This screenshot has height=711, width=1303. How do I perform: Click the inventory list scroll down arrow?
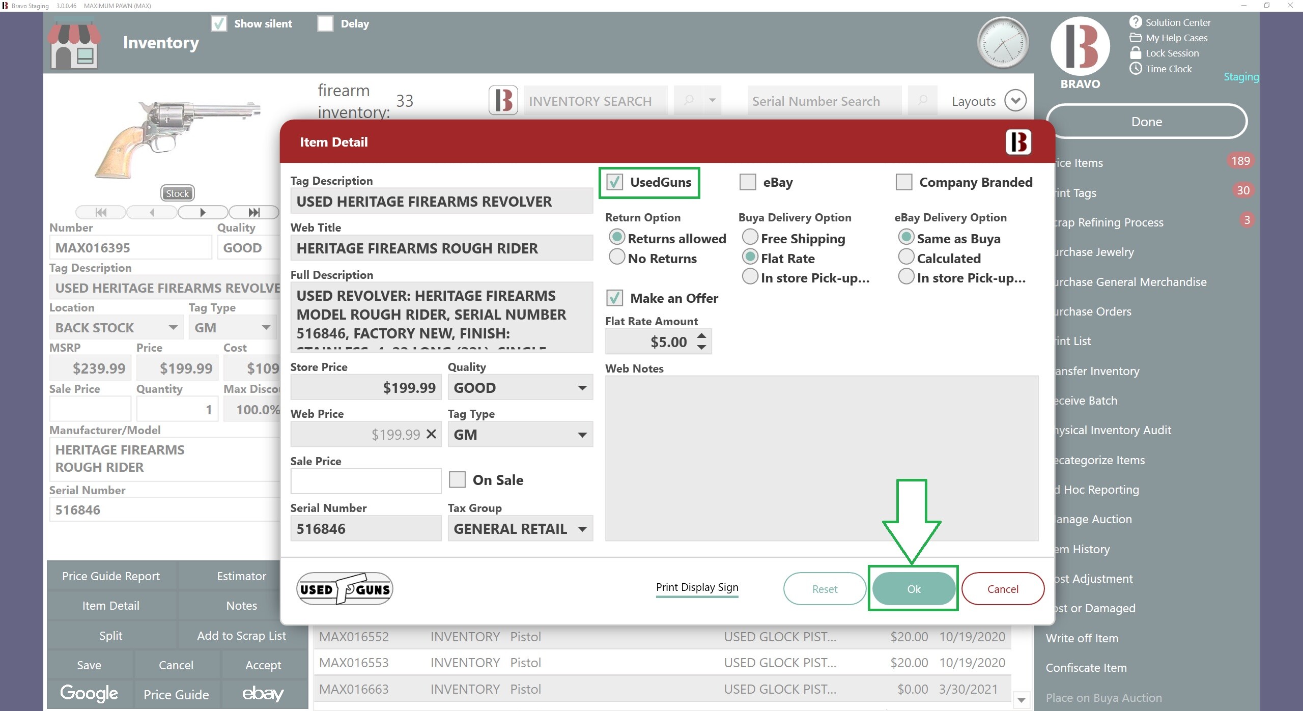point(1021,700)
